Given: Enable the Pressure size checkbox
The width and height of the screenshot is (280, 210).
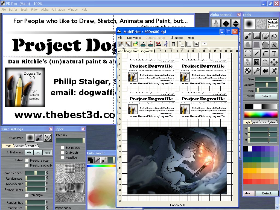Looking at the screenshot, I should pos(27,161).
